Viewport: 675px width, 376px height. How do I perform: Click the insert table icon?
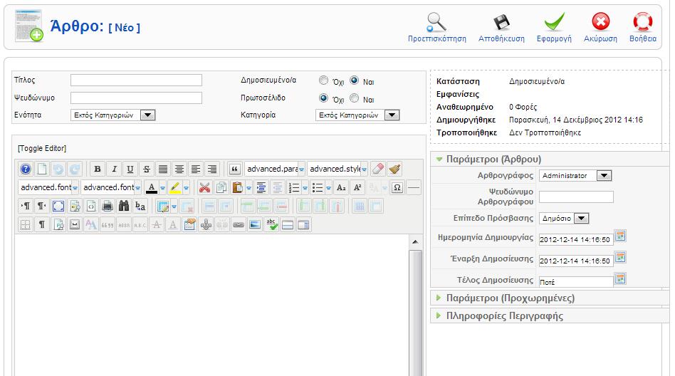tap(163, 206)
